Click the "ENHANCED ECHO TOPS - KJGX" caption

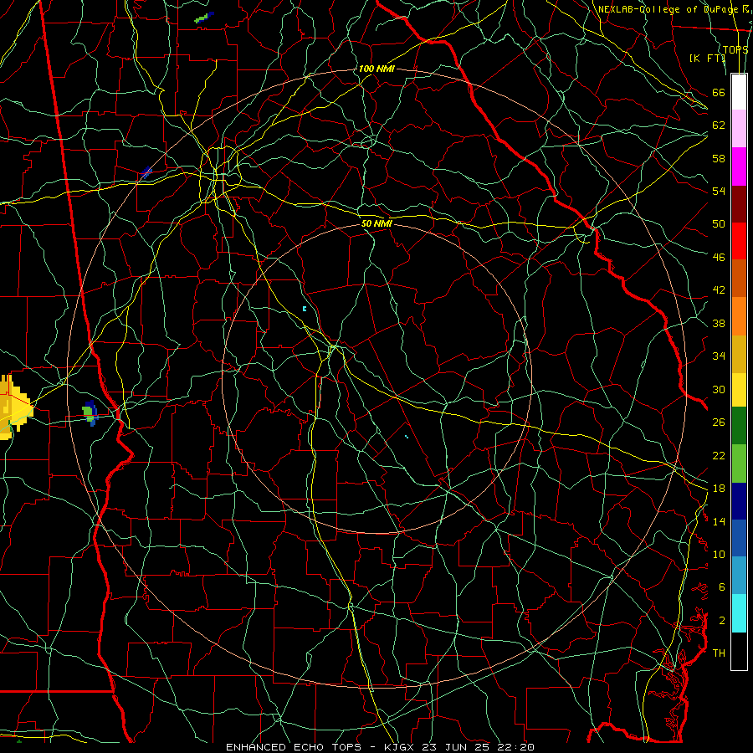coord(320,747)
